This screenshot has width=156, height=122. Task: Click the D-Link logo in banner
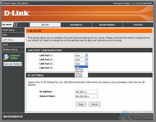point(17,13)
